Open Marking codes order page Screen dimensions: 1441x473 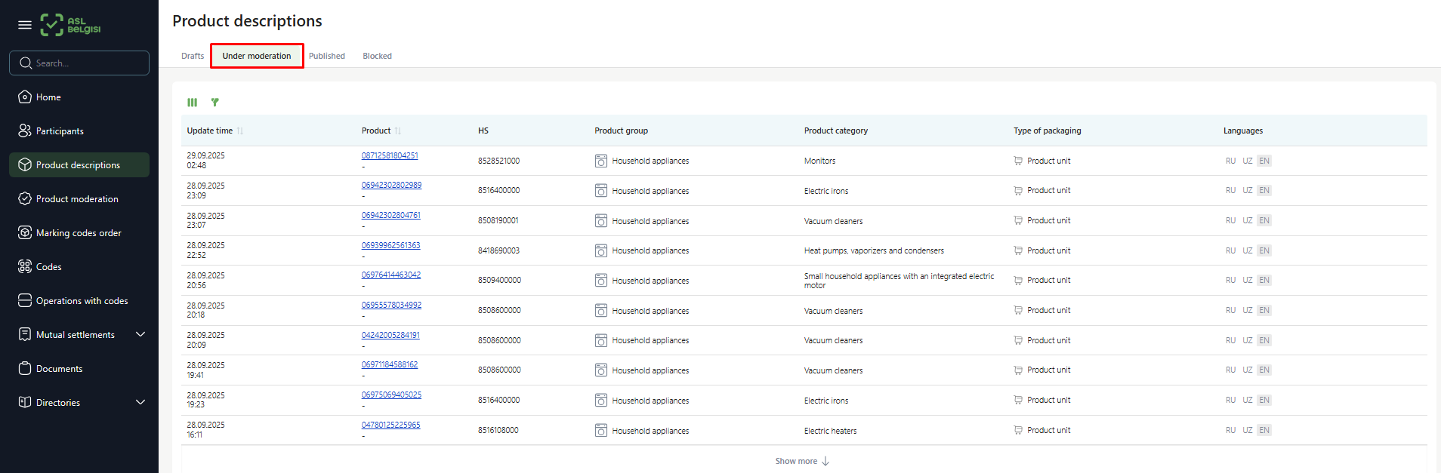(79, 233)
